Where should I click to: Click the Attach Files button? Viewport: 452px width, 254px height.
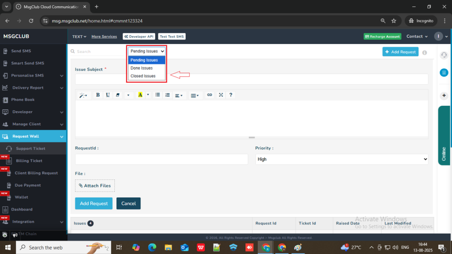pyautogui.click(x=95, y=186)
